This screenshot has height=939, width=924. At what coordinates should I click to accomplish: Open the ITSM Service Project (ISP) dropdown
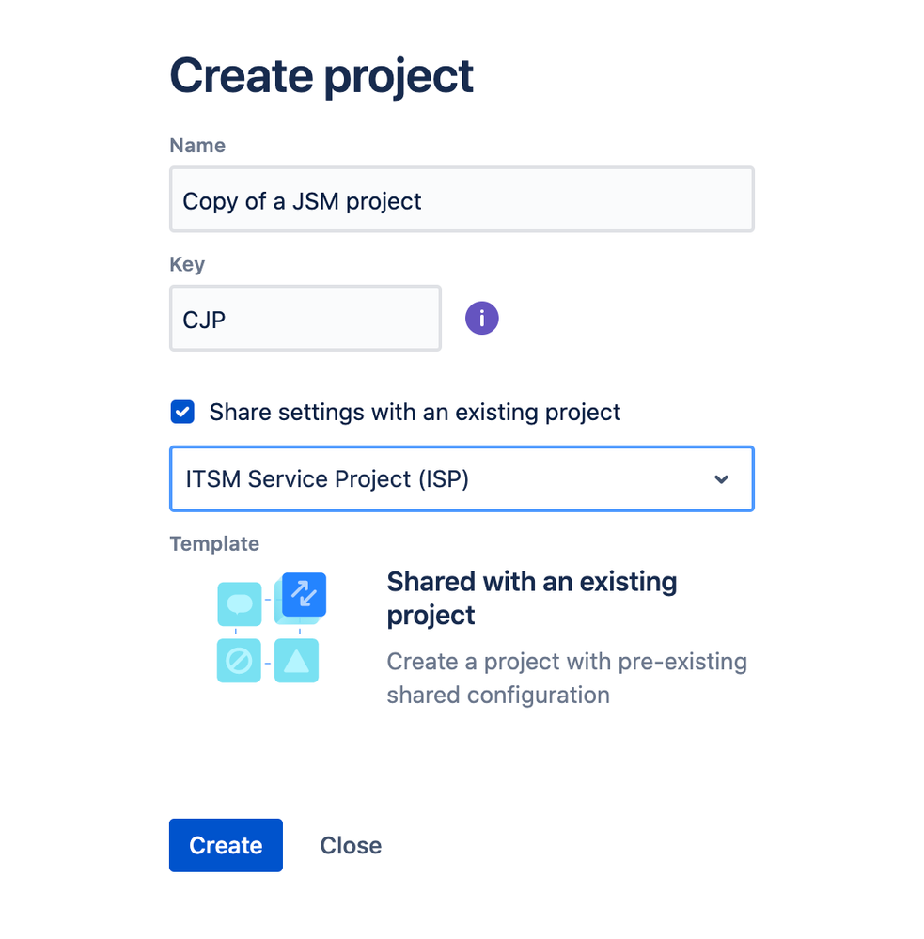tap(462, 478)
